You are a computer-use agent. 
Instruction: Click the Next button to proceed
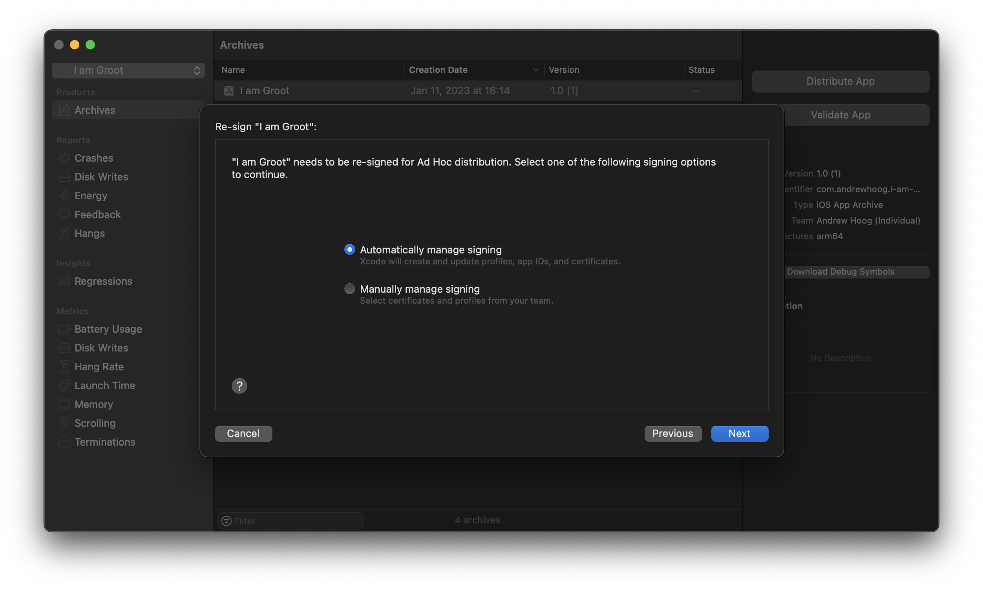(x=739, y=433)
